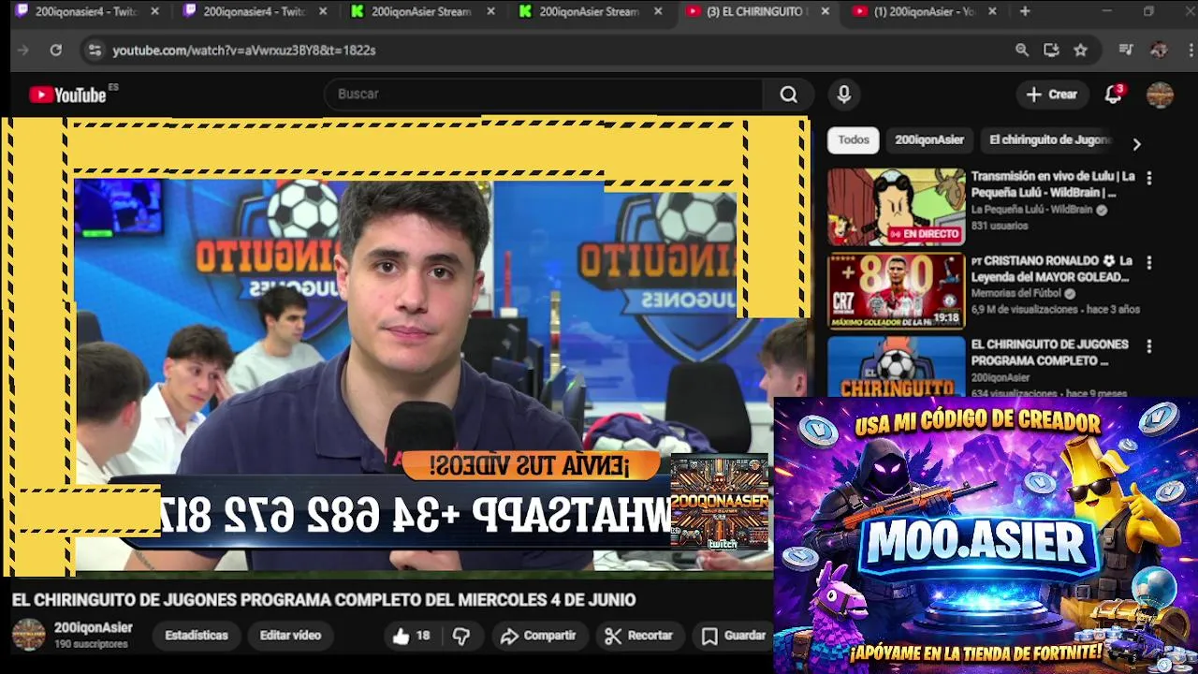Click the YouTube logo to go home
The image size is (1198, 674).
pyautogui.click(x=67, y=95)
